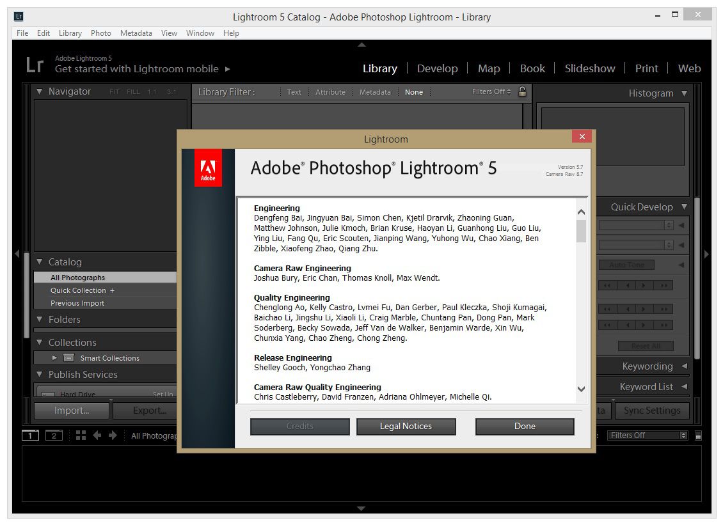Click the Lr identity plate logo
This screenshot has height=525, width=723.
click(35, 65)
